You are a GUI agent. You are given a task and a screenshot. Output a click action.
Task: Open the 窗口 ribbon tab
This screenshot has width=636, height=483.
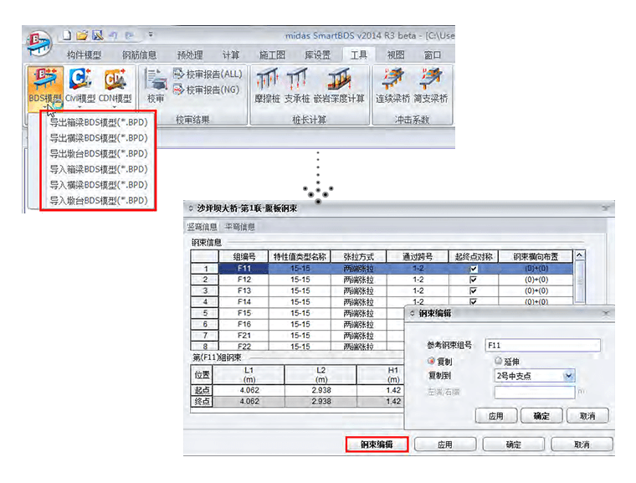pyautogui.click(x=433, y=54)
